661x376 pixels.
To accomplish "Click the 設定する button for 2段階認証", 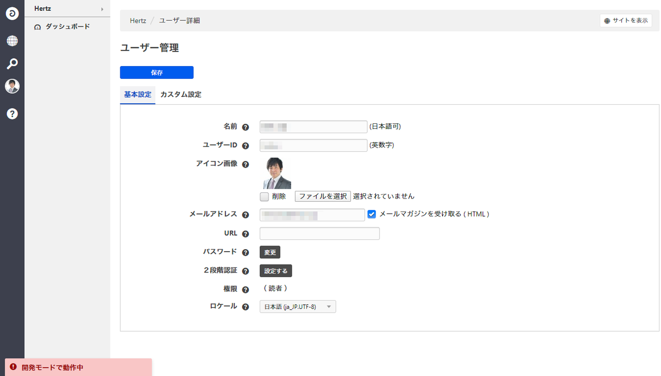I will 276,271.
